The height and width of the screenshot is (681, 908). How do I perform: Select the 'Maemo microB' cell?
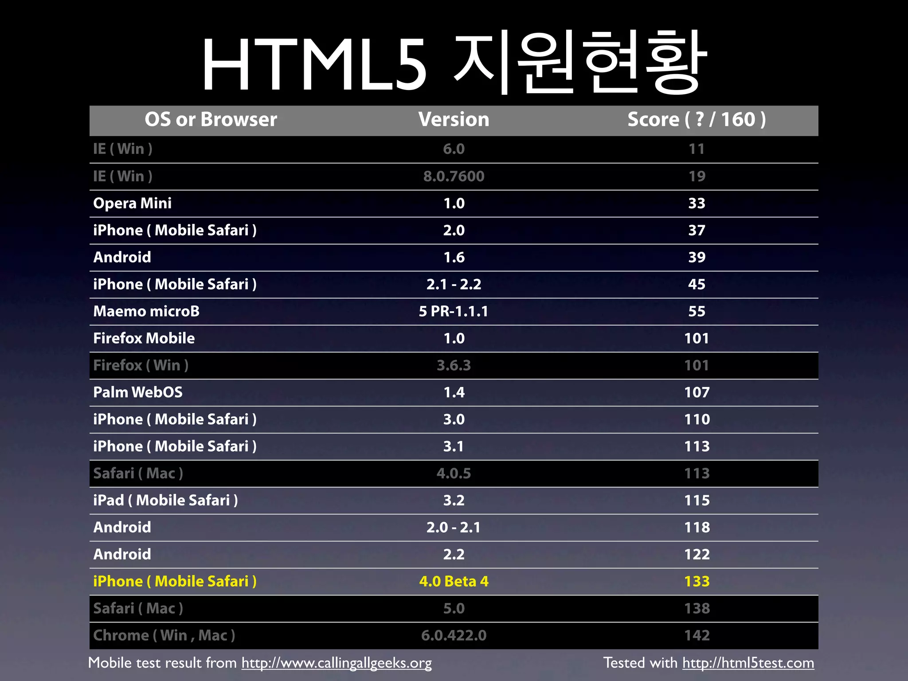tap(146, 311)
